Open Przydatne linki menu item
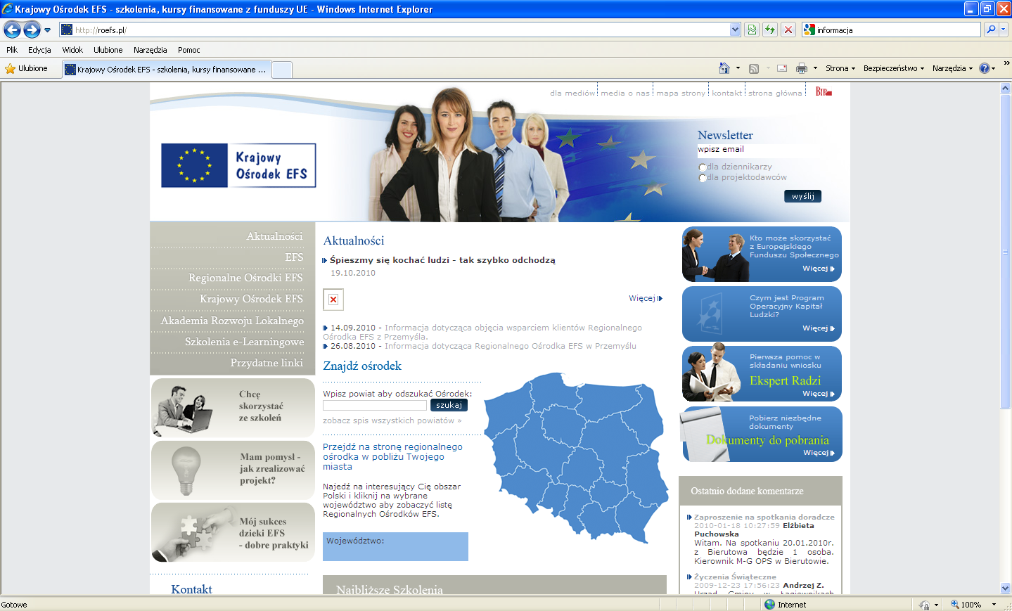This screenshot has width=1012, height=611. tap(267, 363)
